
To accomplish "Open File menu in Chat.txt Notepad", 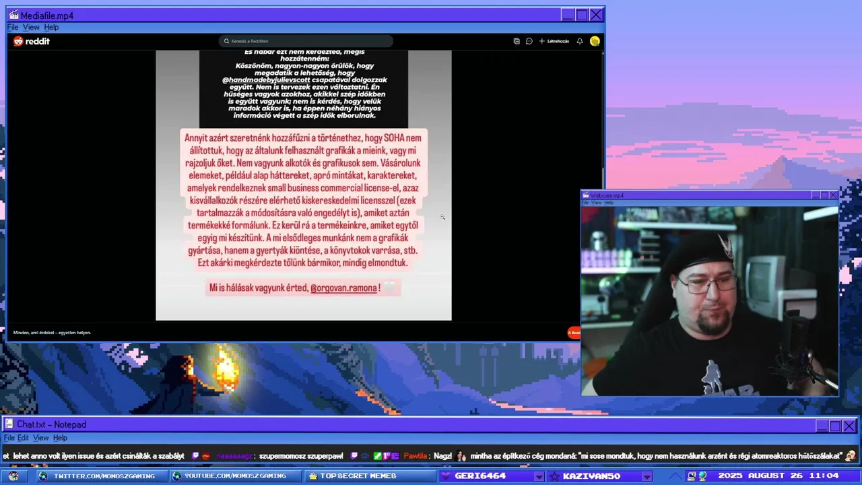I will pyautogui.click(x=9, y=438).
